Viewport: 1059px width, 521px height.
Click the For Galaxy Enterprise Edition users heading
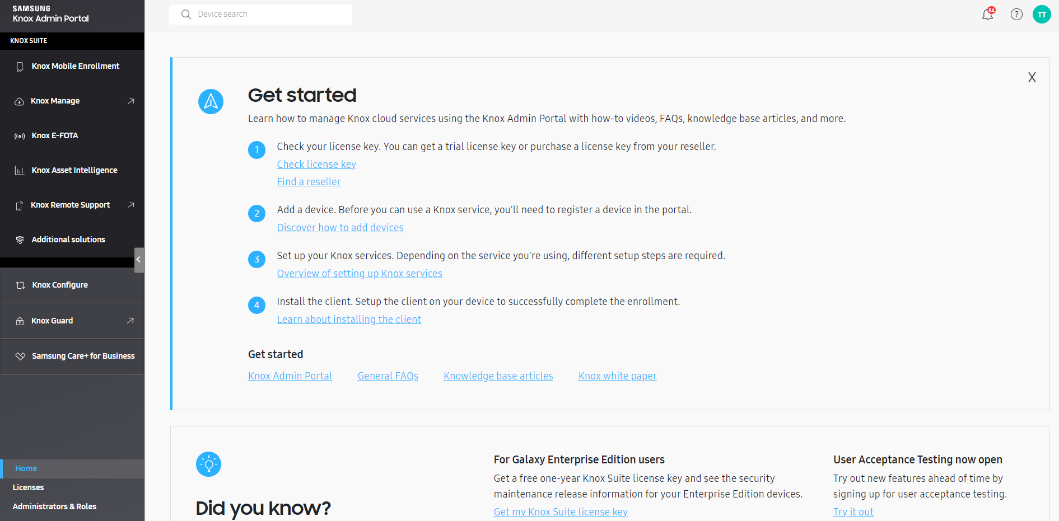[x=579, y=459]
